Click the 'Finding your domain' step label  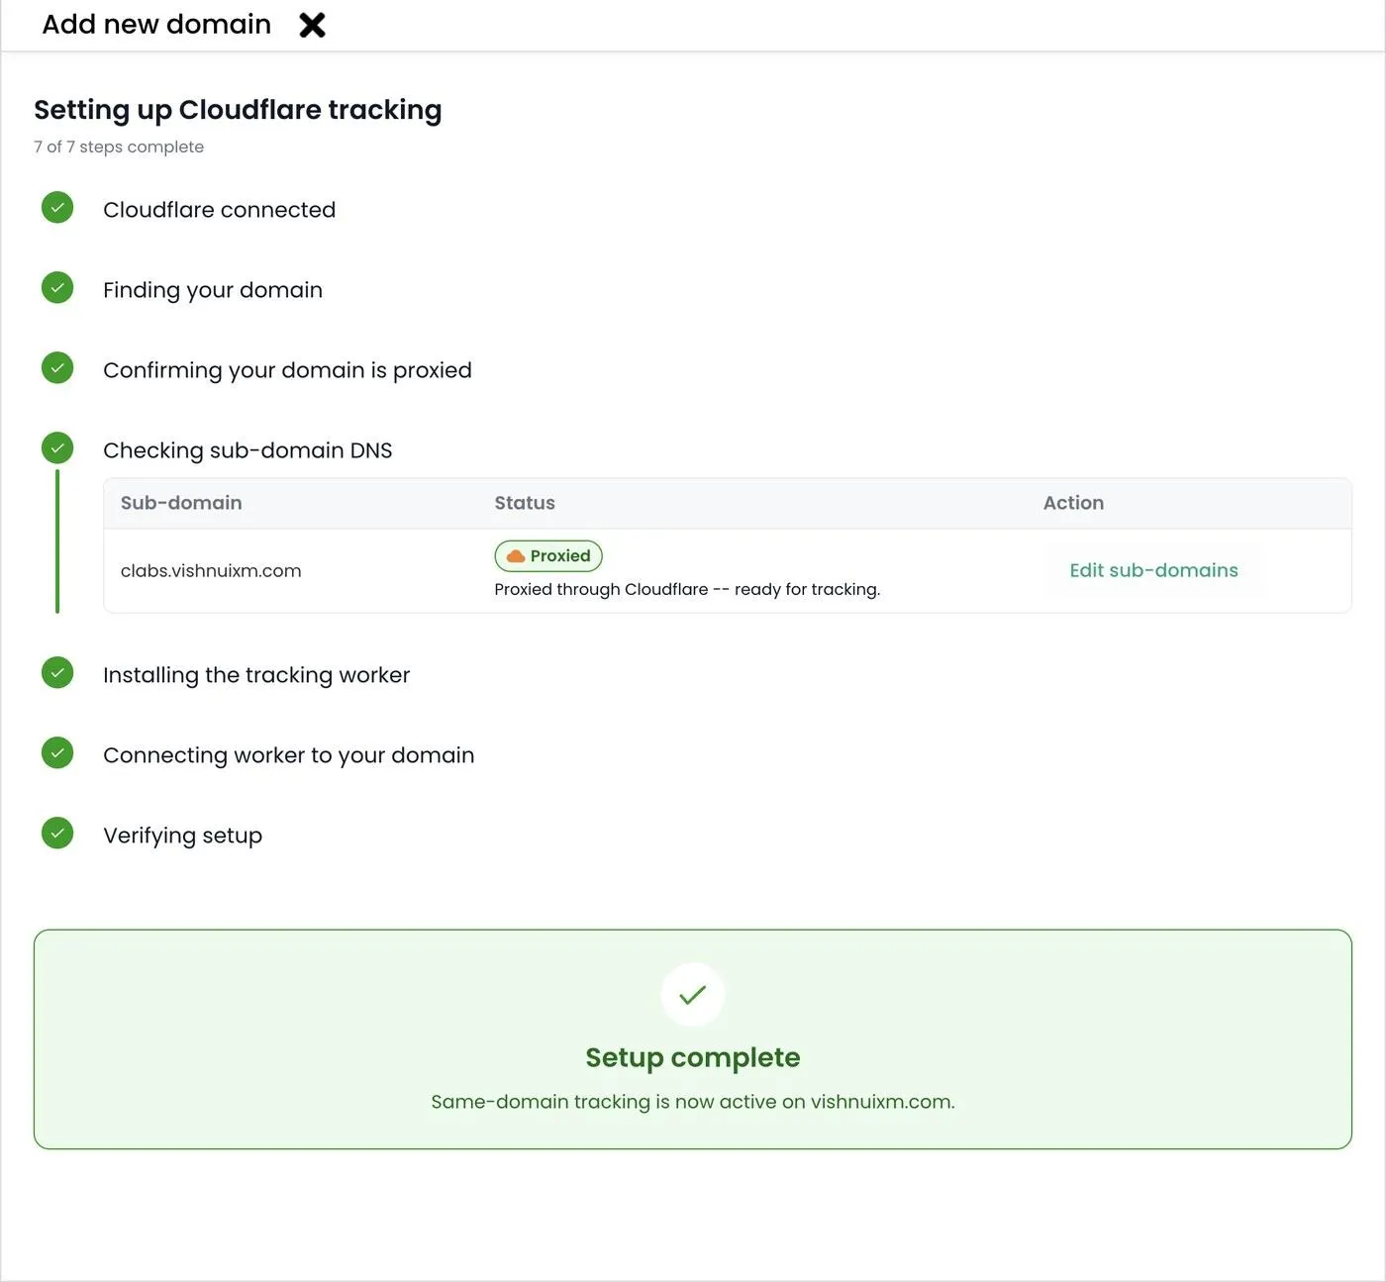(213, 290)
